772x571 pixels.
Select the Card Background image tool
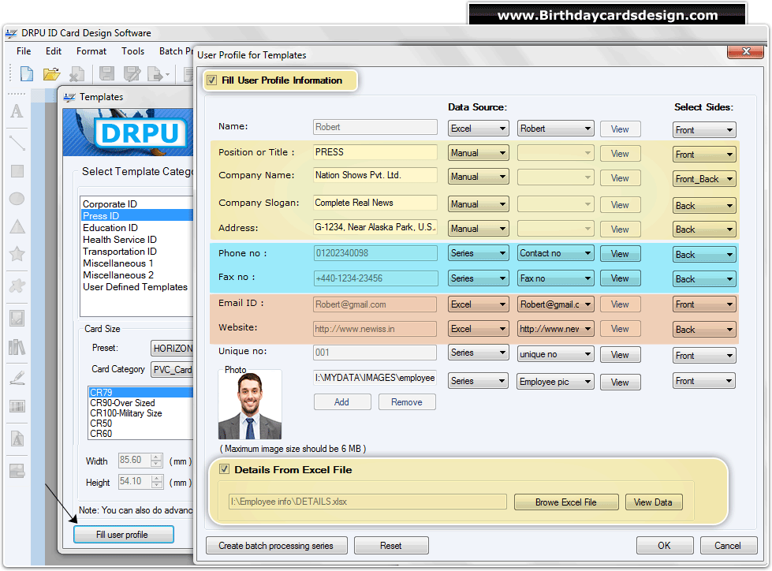[x=17, y=471]
